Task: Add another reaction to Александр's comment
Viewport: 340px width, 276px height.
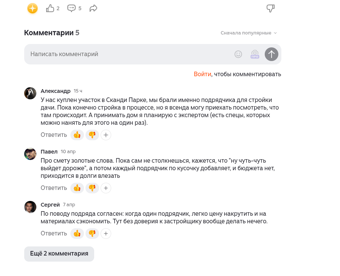Action: (x=106, y=135)
